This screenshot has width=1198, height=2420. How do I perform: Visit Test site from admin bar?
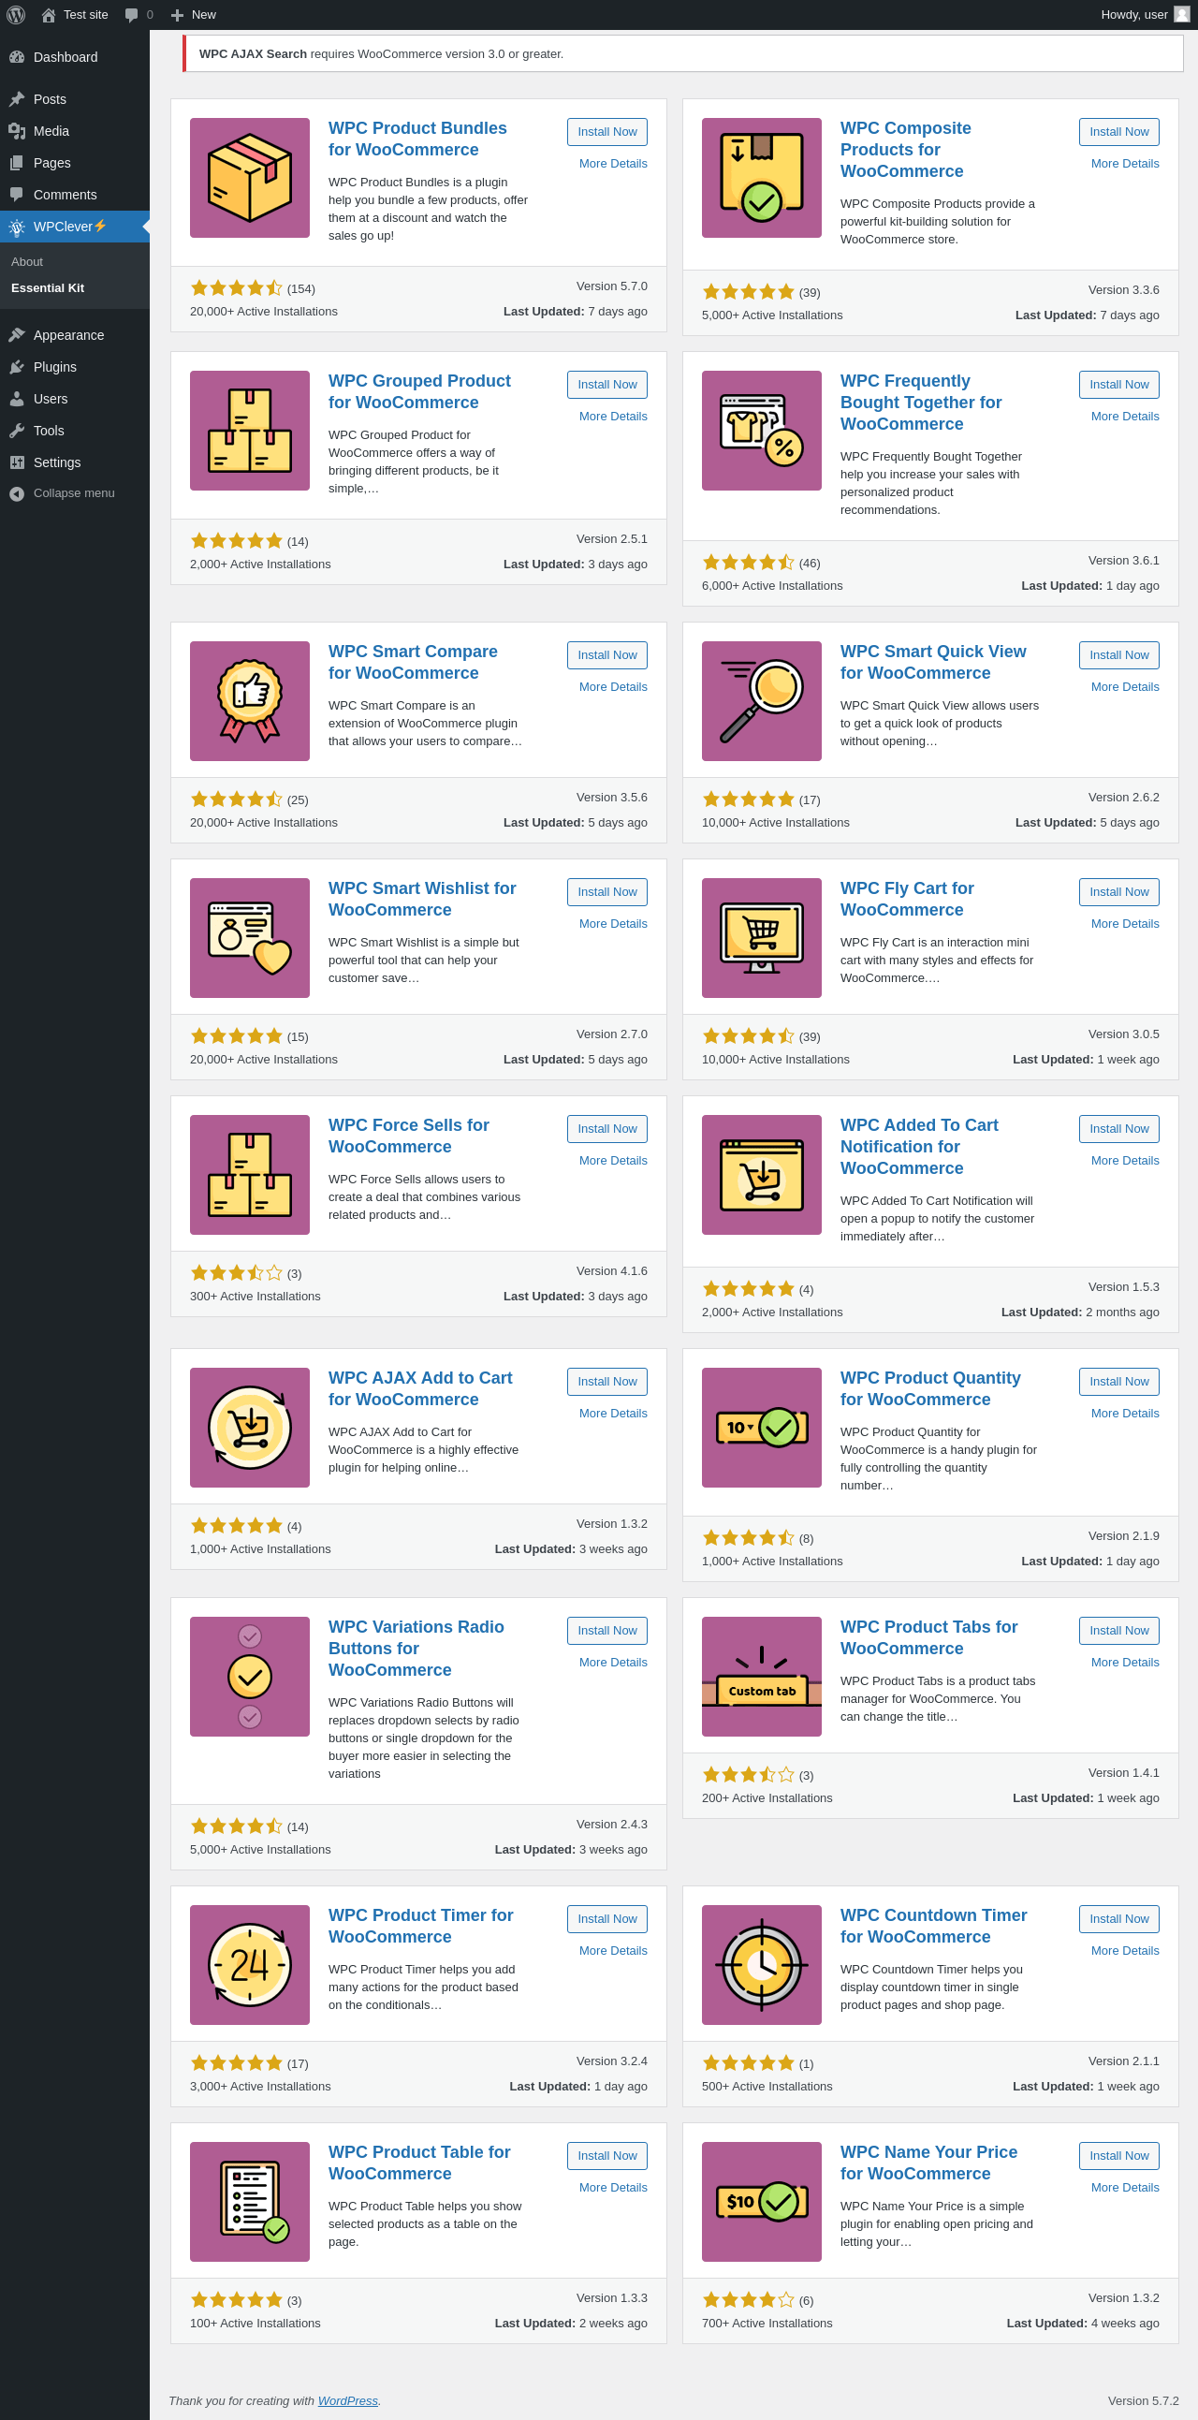75,15
